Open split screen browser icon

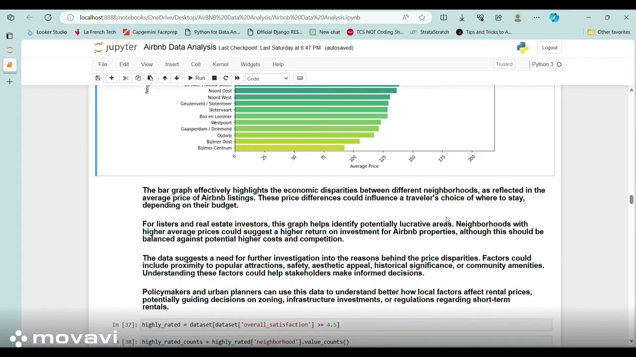444,17
